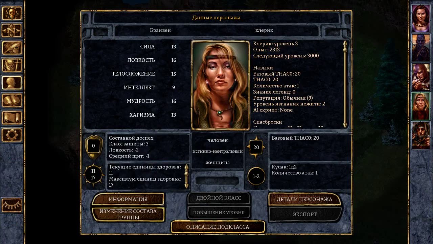
Task: Select the third party portrait, bald man
Action: [x=420, y=77]
